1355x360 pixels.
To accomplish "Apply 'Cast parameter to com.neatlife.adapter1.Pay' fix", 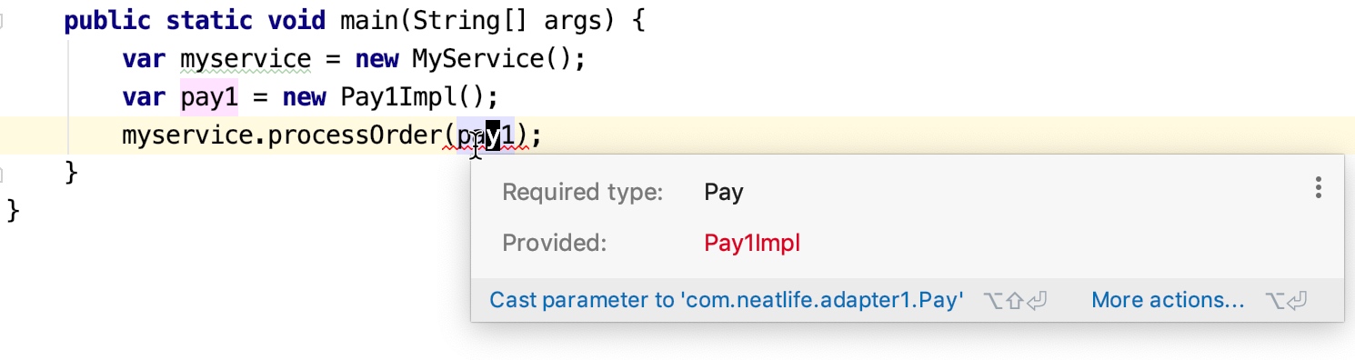I will tap(727, 300).
